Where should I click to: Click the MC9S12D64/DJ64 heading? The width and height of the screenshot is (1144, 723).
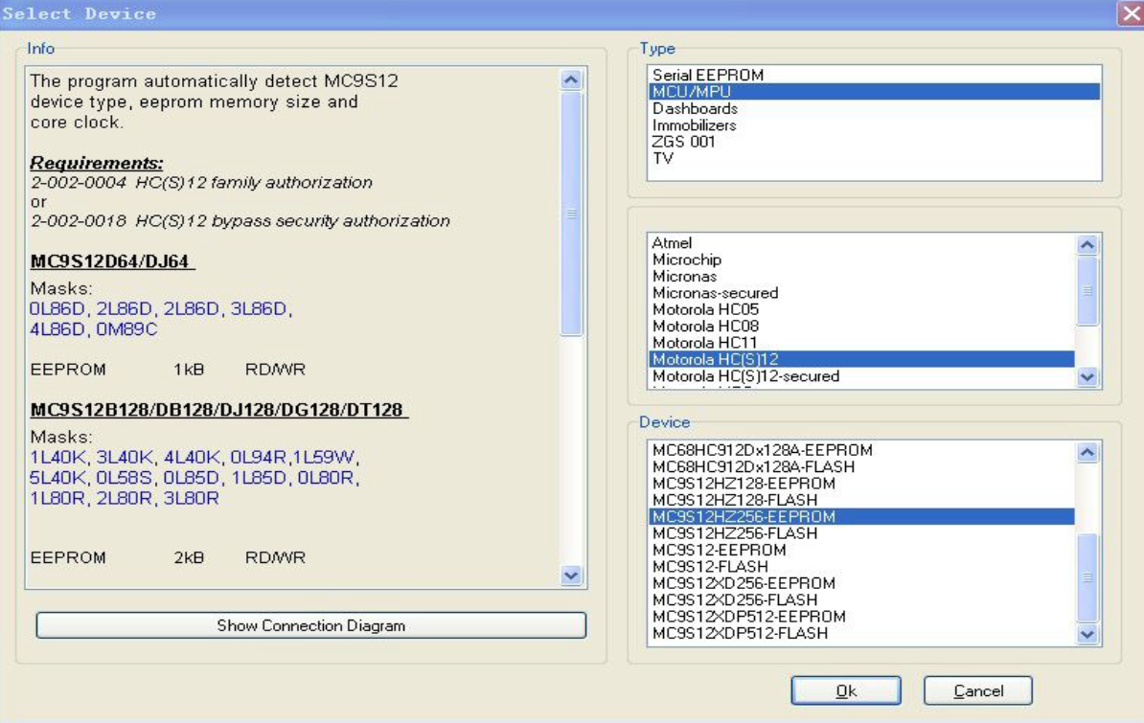[x=112, y=261]
